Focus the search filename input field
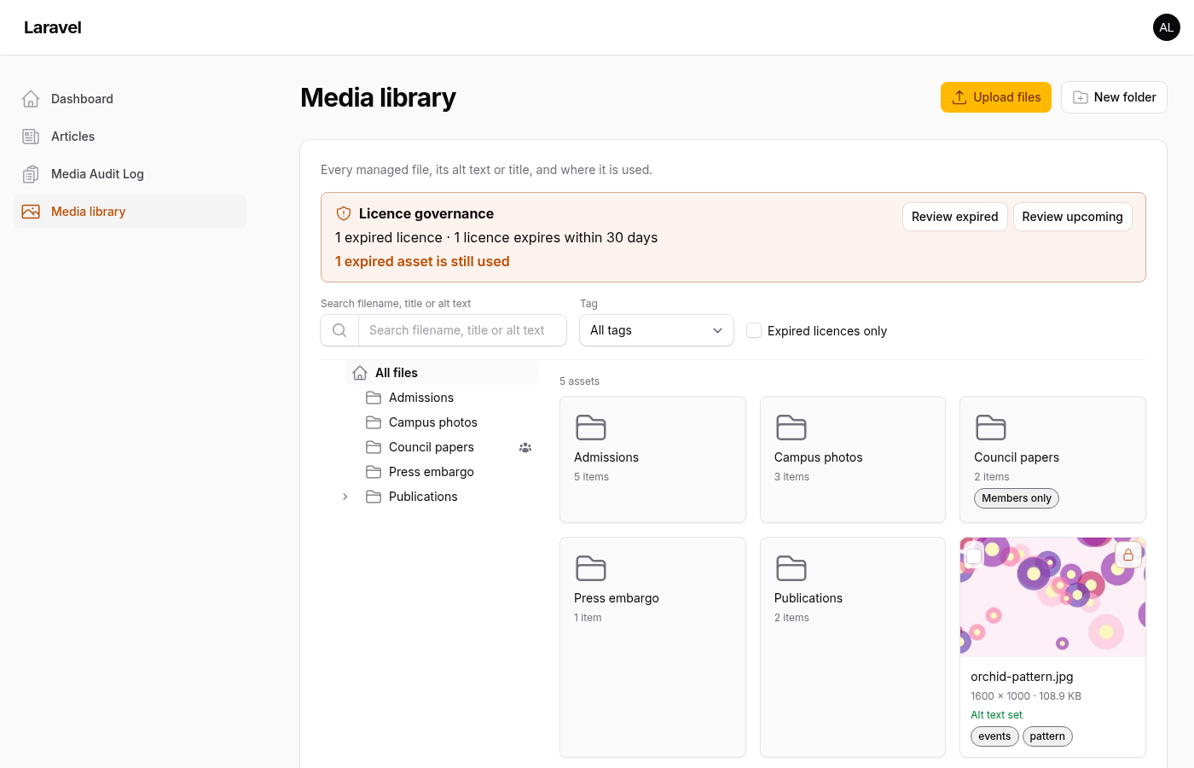1194x768 pixels. coord(462,330)
